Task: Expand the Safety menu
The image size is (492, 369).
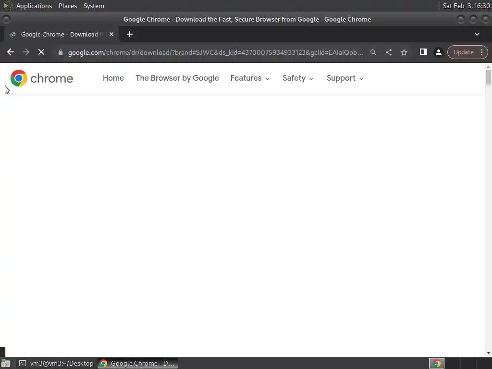Action: [x=298, y=78]
